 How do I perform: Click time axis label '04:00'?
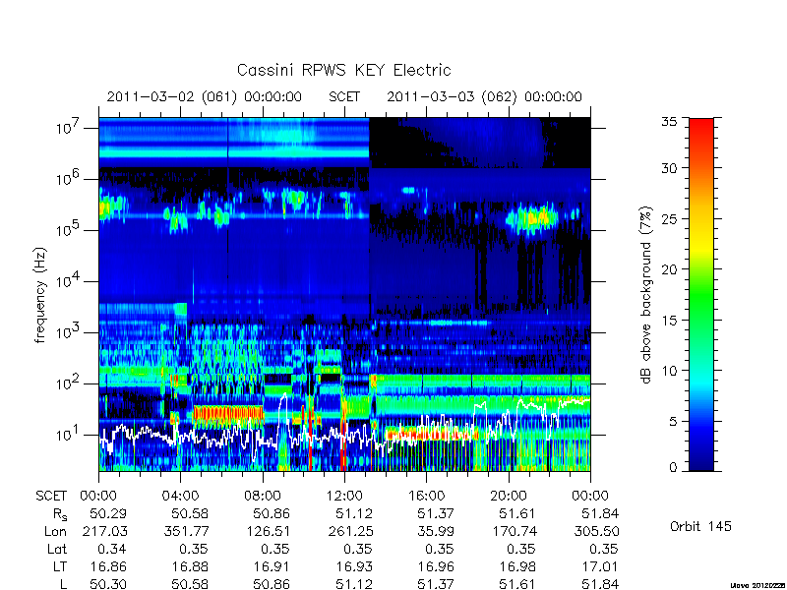coord(180,496)
